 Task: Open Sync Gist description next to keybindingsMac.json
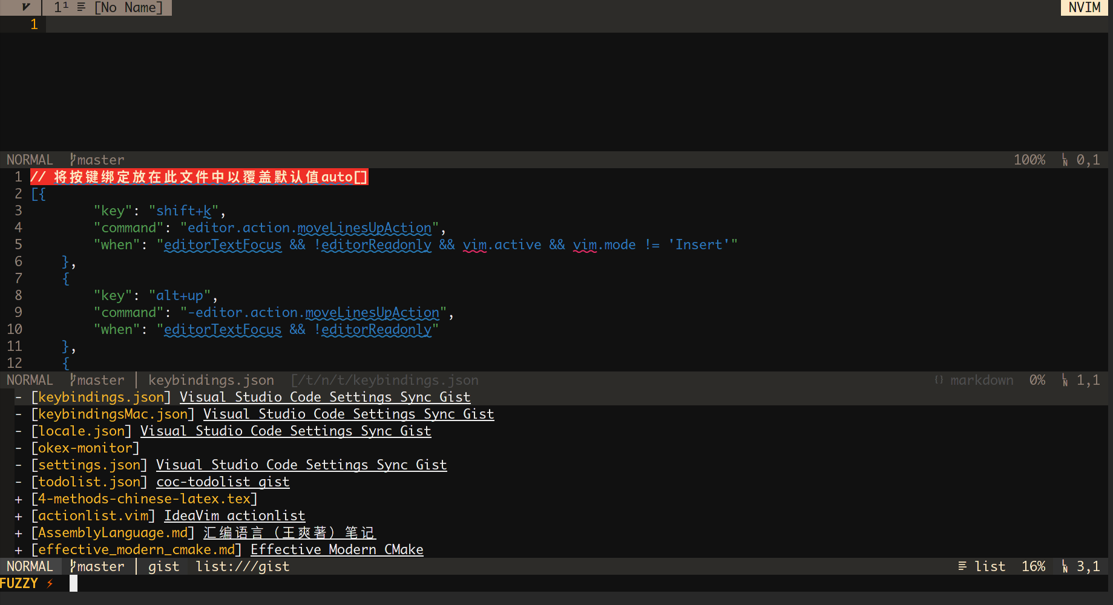pos(349,414)
